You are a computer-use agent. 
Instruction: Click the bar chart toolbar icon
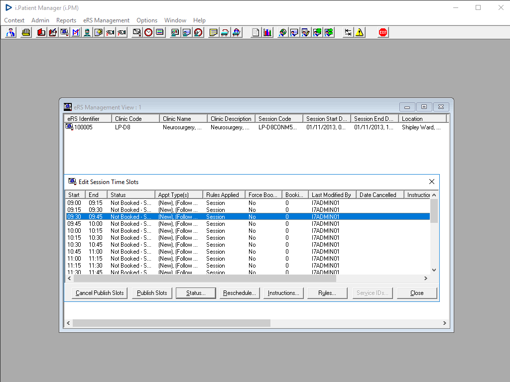267,32
